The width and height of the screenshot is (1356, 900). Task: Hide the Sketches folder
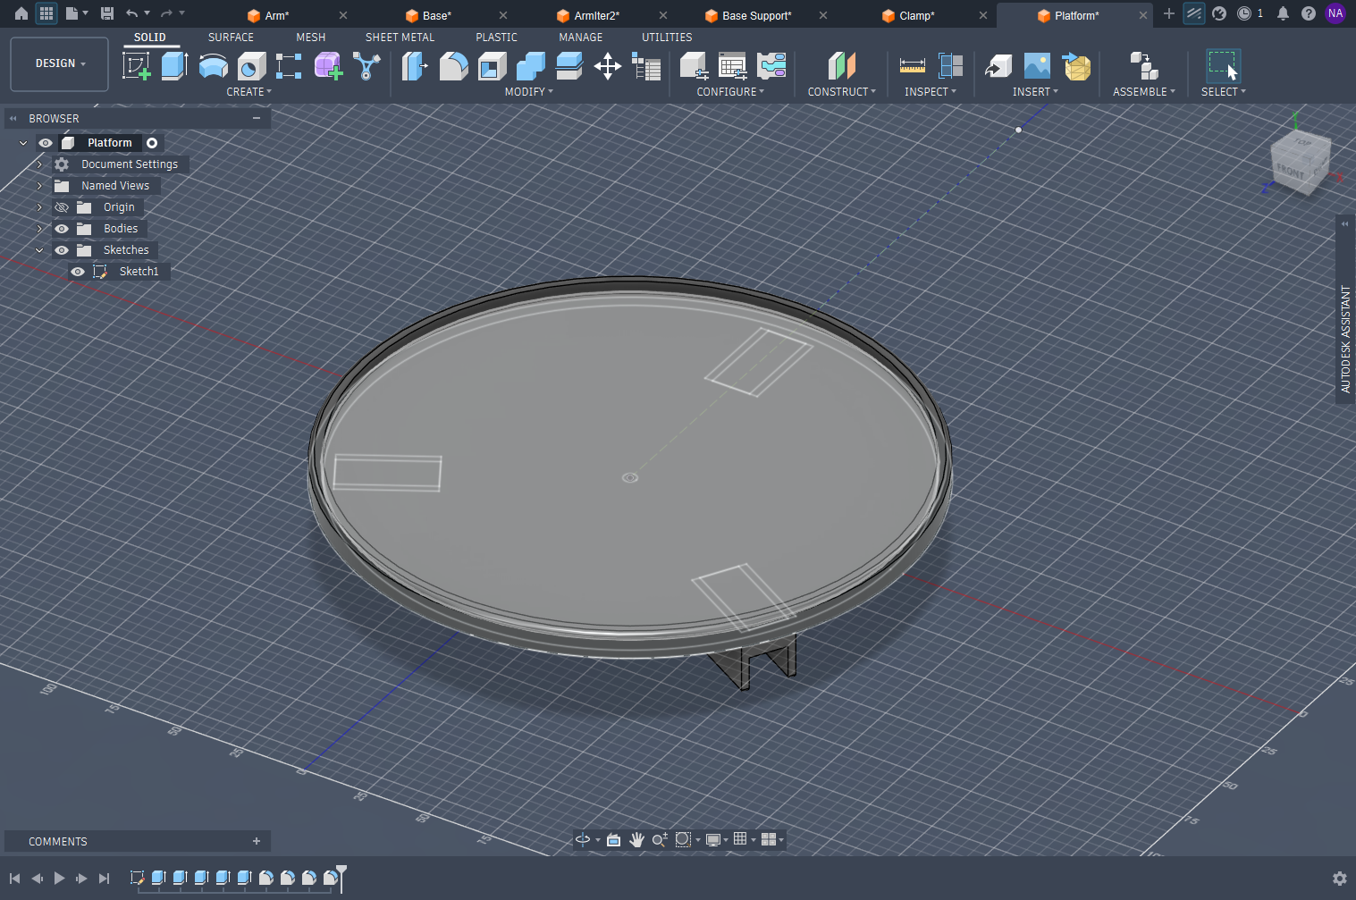tap(62, 250)
